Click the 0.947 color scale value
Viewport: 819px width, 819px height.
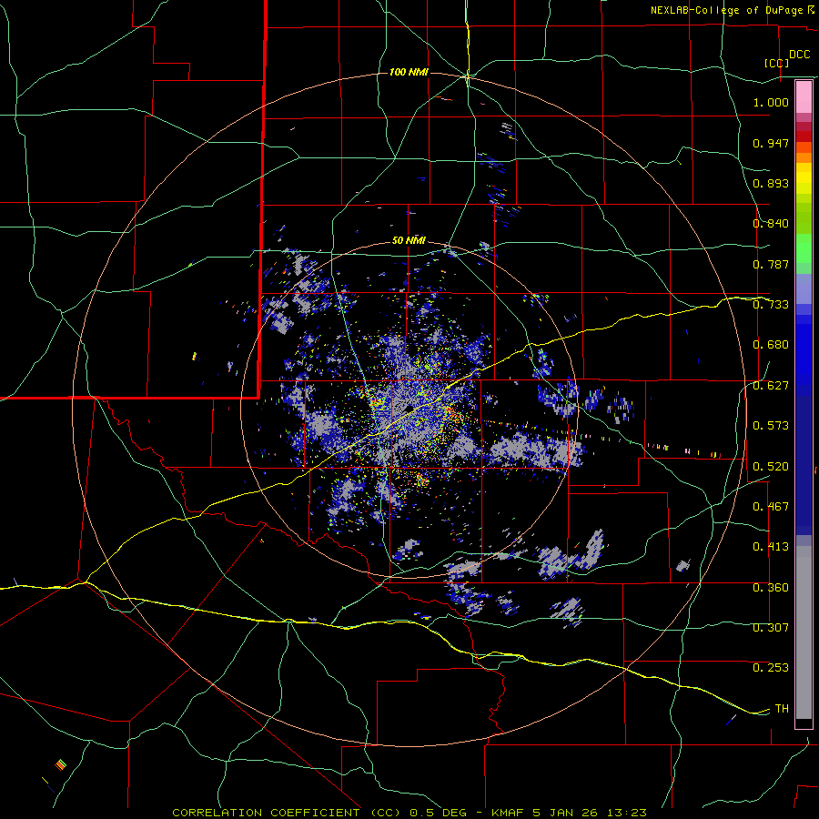tap(771, 143)
